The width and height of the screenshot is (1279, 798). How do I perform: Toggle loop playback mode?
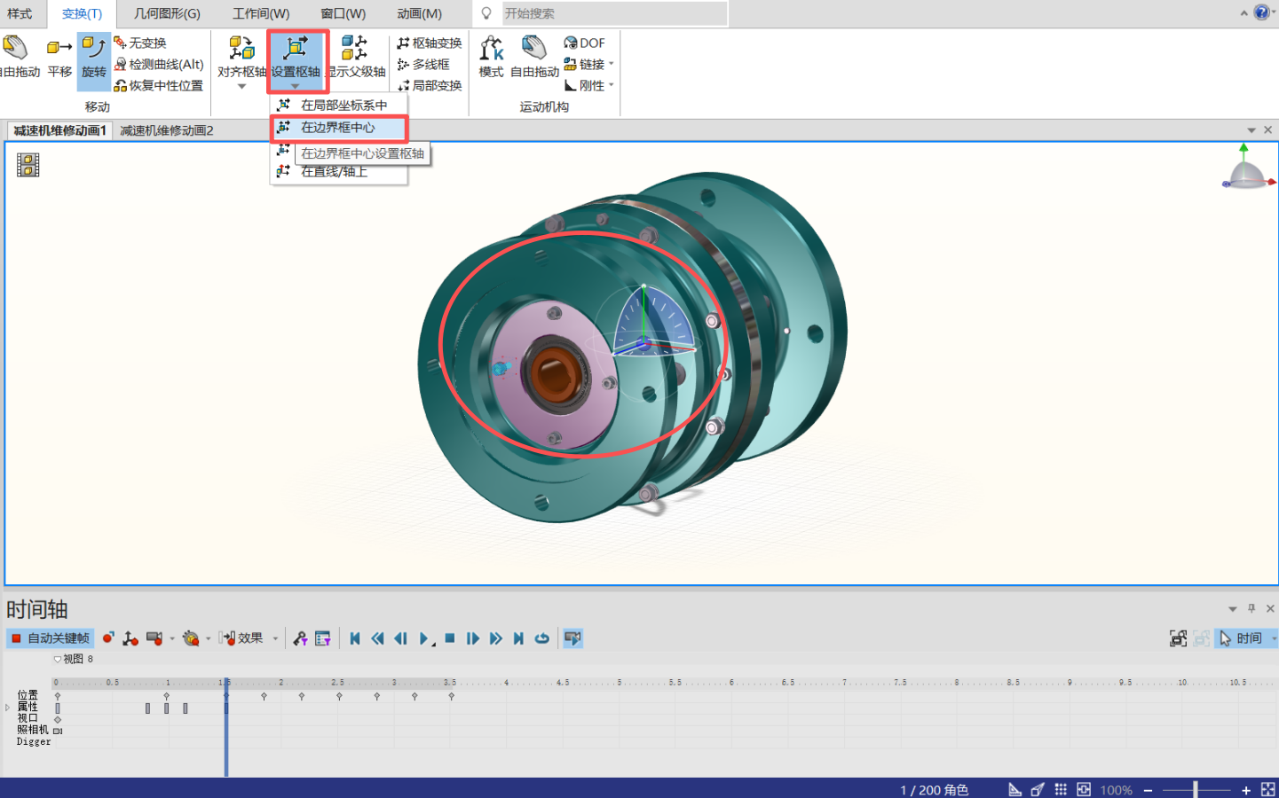pos(541,638)
